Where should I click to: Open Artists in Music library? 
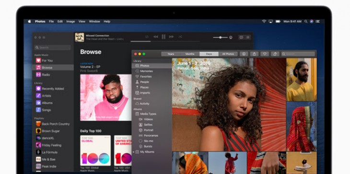click(x=53, y=96)
